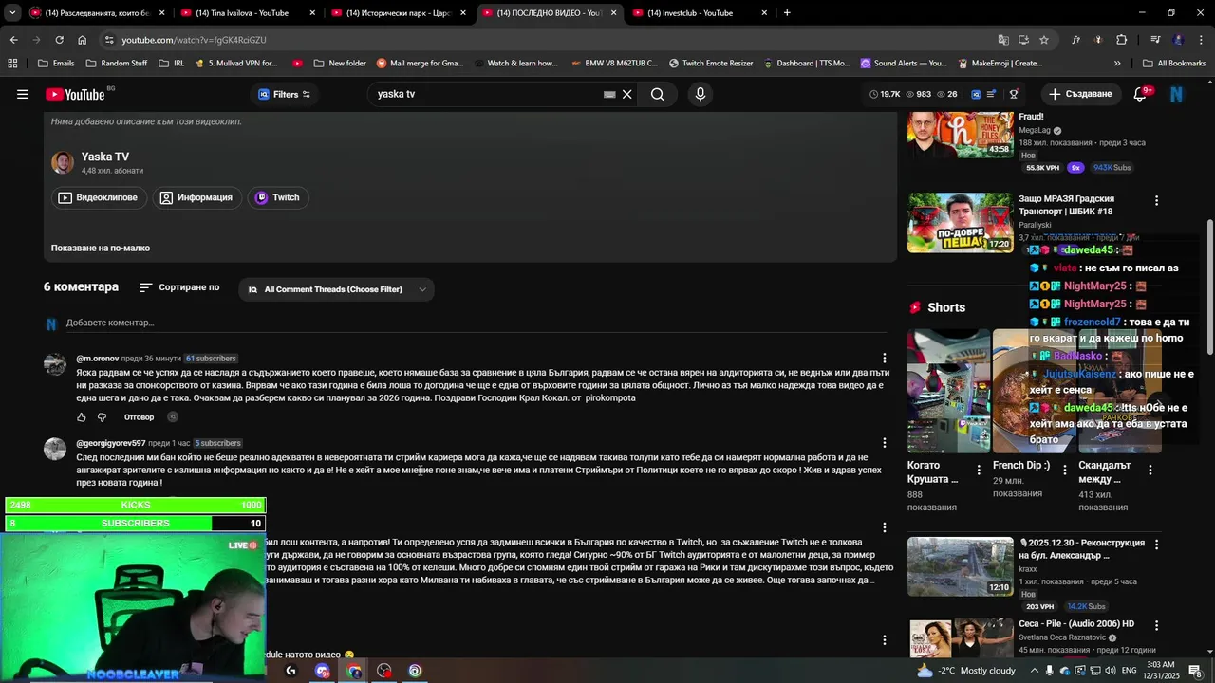Open the channel's Twitch link
The height and width of the screenshot is (683, 1215).
coord(277,197)
